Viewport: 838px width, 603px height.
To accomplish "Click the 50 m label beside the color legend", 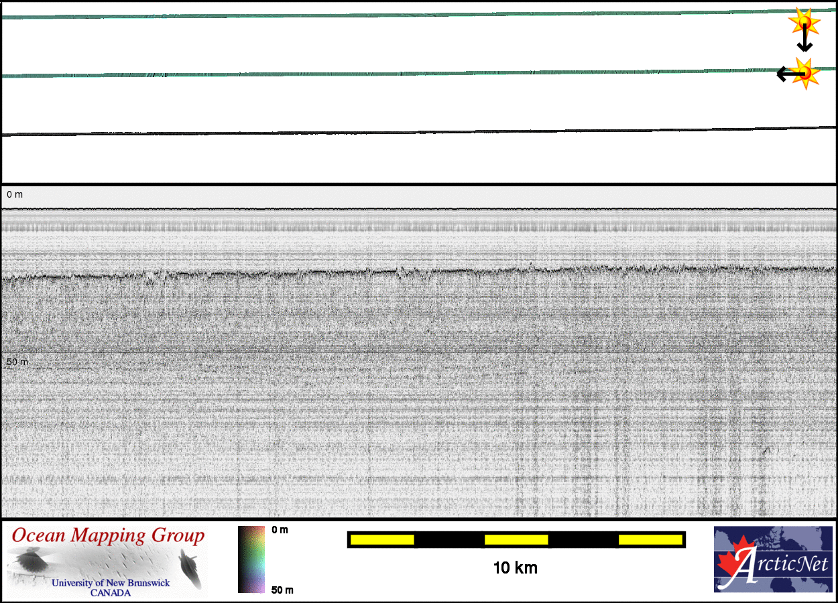I will point(282,590).
